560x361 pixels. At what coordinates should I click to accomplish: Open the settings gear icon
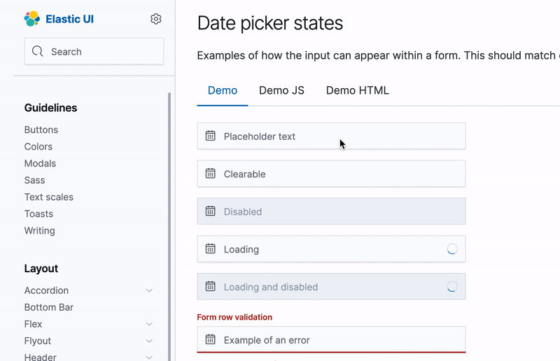tap(156, 19)
